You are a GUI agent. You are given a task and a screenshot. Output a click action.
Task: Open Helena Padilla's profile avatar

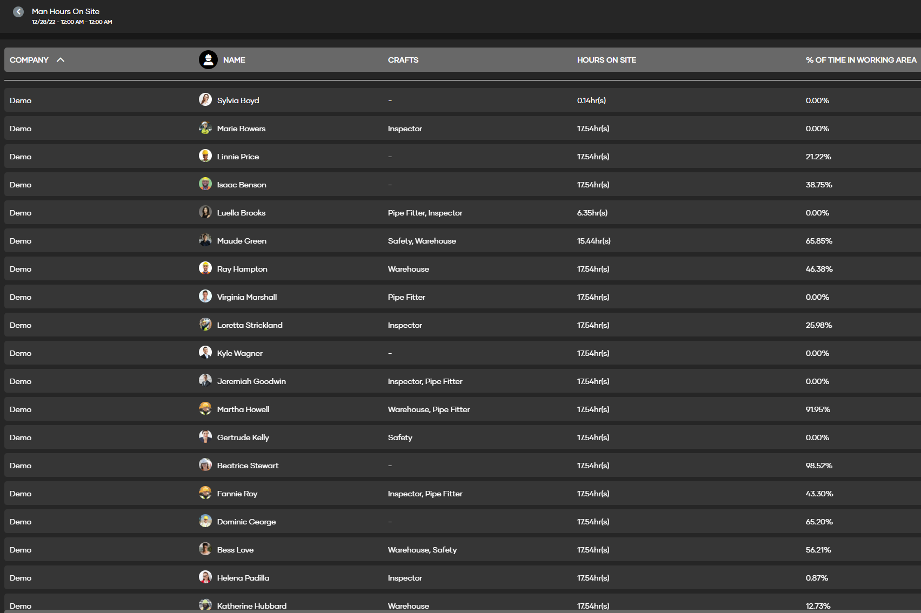pos(205,577)
